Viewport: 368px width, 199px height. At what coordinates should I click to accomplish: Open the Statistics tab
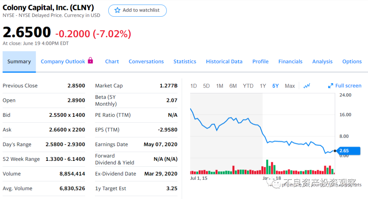[185, 61]
